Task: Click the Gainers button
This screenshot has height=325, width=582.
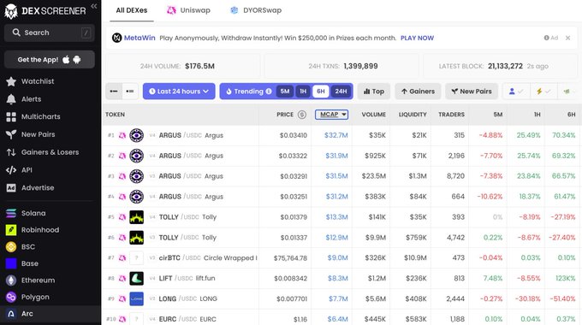Action: (x=418, y=92)
